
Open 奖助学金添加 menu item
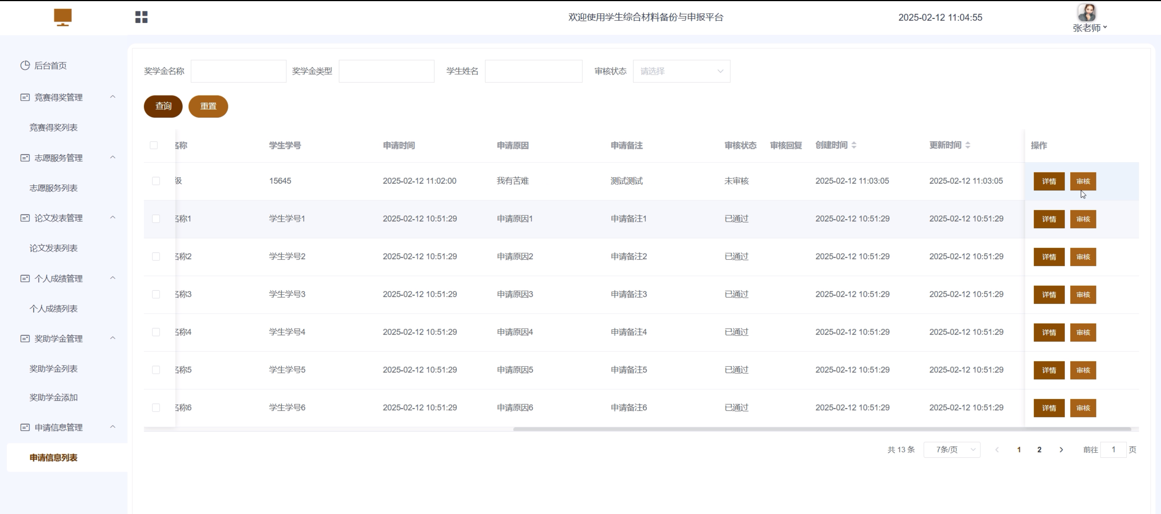pyautogui.click(x=53, y=397)
